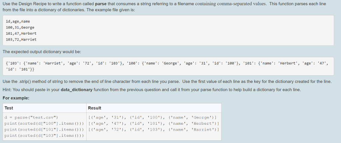This screenshot has height=143, width=341.
Task: Select the line '100,31,George'
Action: point(20,28)
